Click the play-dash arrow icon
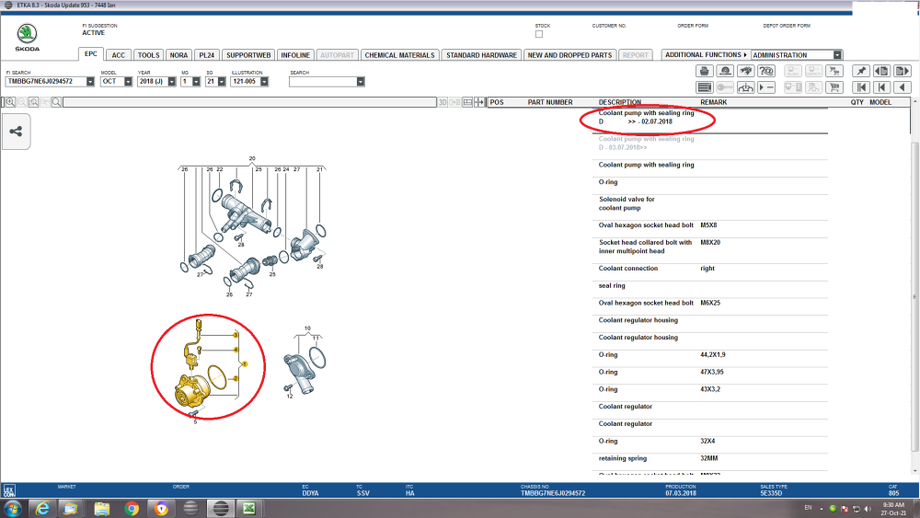 [x=766, y=87]
